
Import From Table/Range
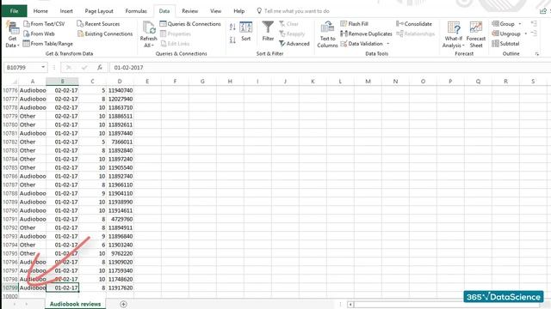[x=48, y=44]
